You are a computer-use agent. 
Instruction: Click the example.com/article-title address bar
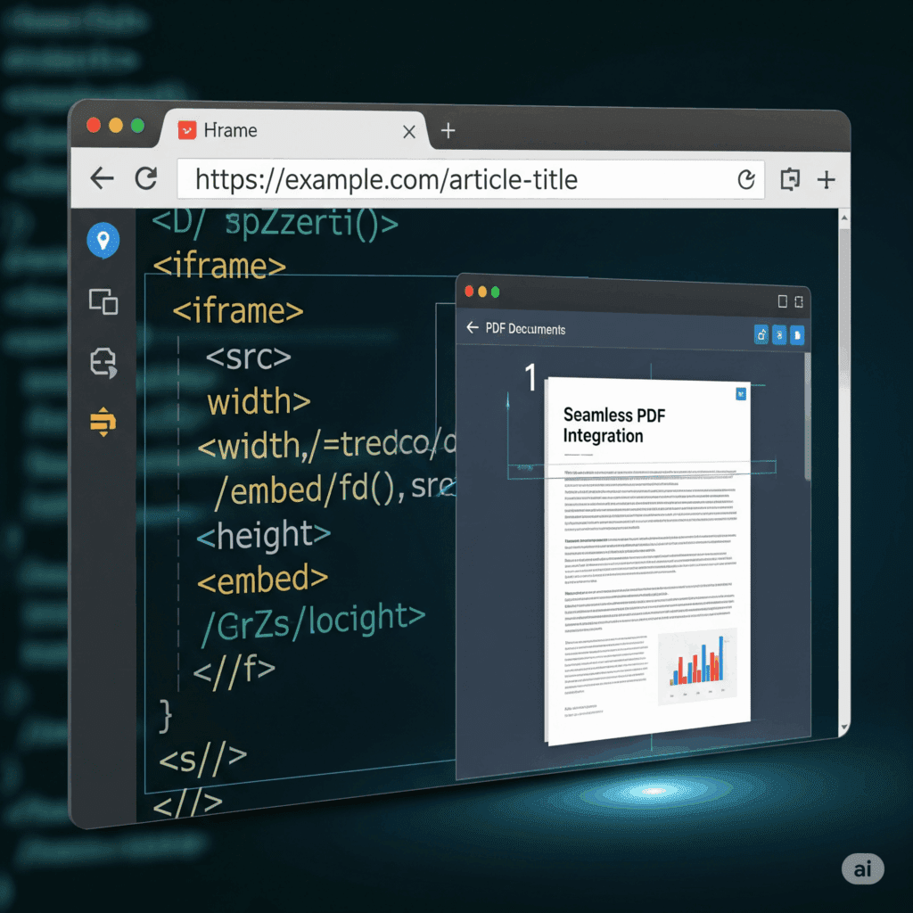(446, 180)
